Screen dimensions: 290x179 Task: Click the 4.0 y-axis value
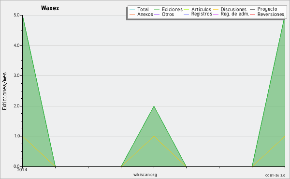[x=16, y=45]
